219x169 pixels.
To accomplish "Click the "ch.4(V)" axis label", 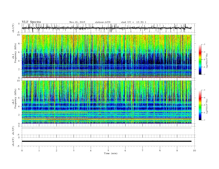I will click(x=13, y=142).
